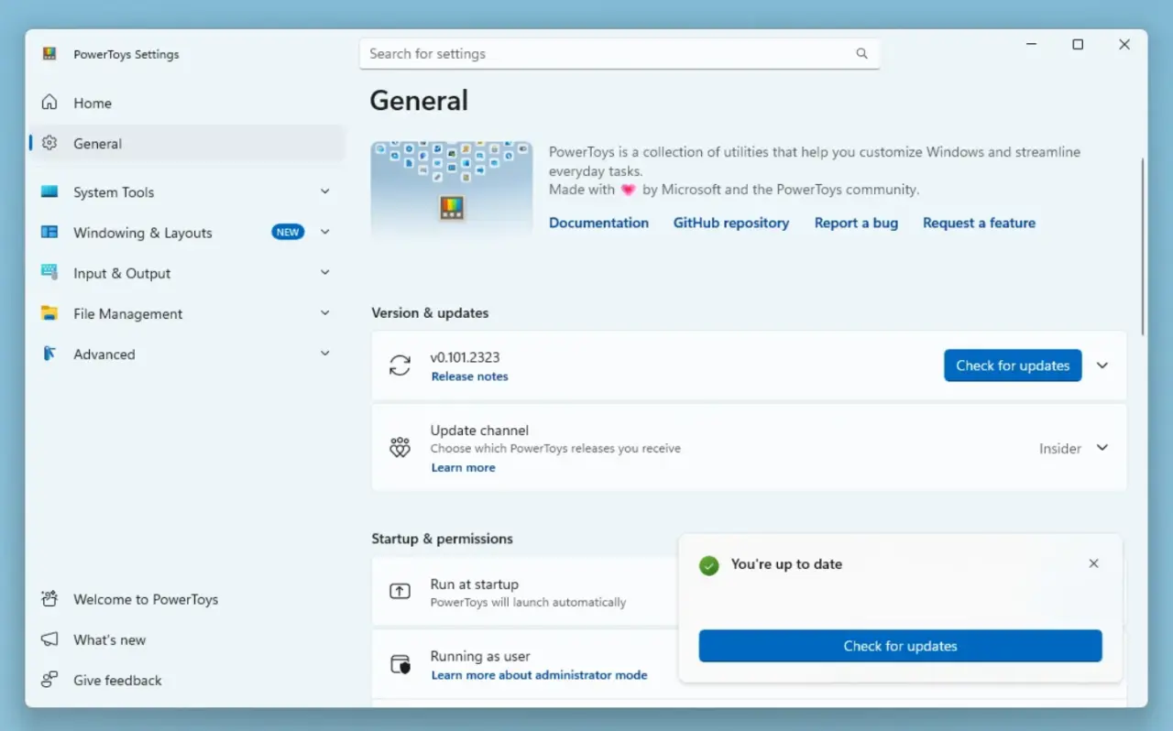Click the You're up to date message
This screenshot has width=1173, height=731.
pos(786,564)
